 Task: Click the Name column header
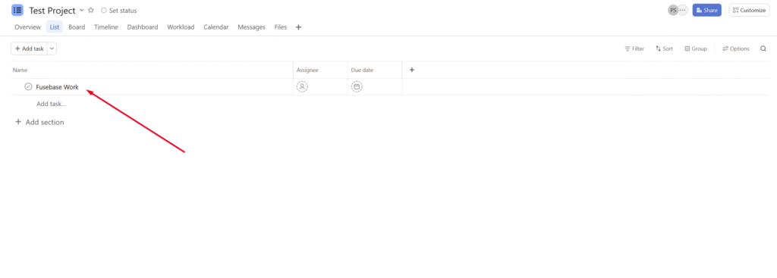coord(152,70)
